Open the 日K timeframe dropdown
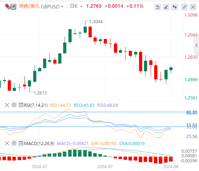This screenshot has width=199, height=171. (76, 6)
